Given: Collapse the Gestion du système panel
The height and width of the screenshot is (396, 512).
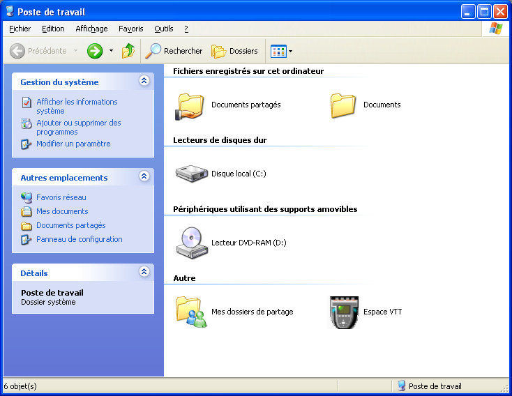Looking at the screenshot, I should point(144,81).
